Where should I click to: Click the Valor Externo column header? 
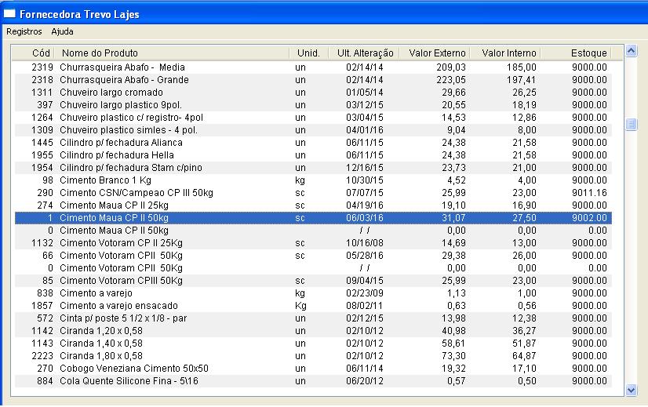click(x=435, y=53)
